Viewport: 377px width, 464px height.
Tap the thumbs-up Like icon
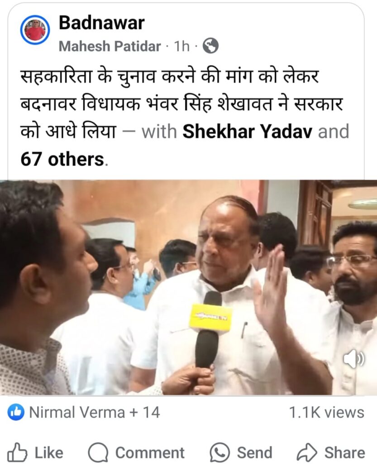(x=17, y=453)
